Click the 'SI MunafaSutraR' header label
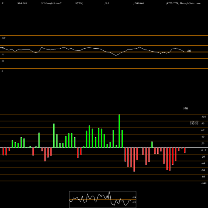Screen dimensions: 208x208 (51, 3)
